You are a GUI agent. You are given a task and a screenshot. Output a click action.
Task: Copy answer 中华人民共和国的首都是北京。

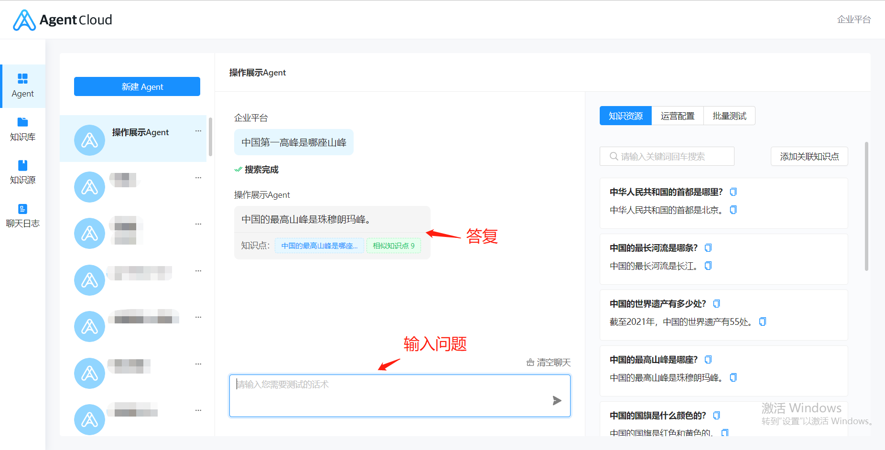pyautogui.click(x=733, y=210)
